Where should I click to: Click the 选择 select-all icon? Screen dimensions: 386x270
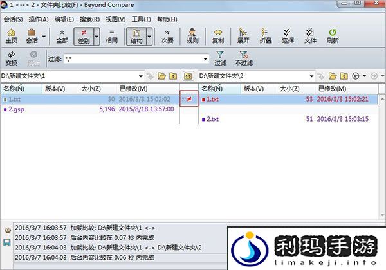[288, 36]
